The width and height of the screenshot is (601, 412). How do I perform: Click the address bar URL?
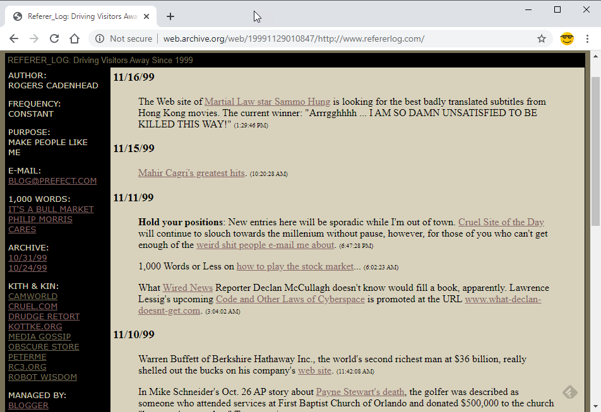tap(294, 38)
